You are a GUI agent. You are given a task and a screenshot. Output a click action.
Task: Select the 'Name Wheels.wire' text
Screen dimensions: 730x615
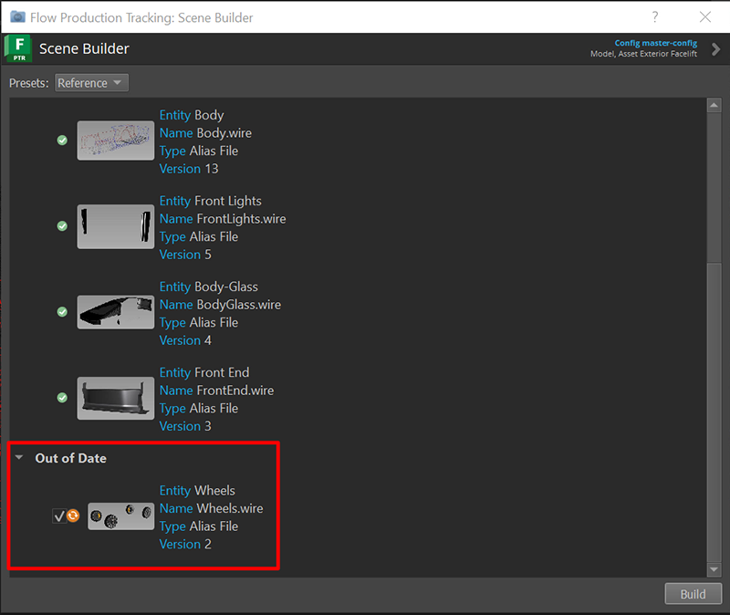[x=212, y=508]
